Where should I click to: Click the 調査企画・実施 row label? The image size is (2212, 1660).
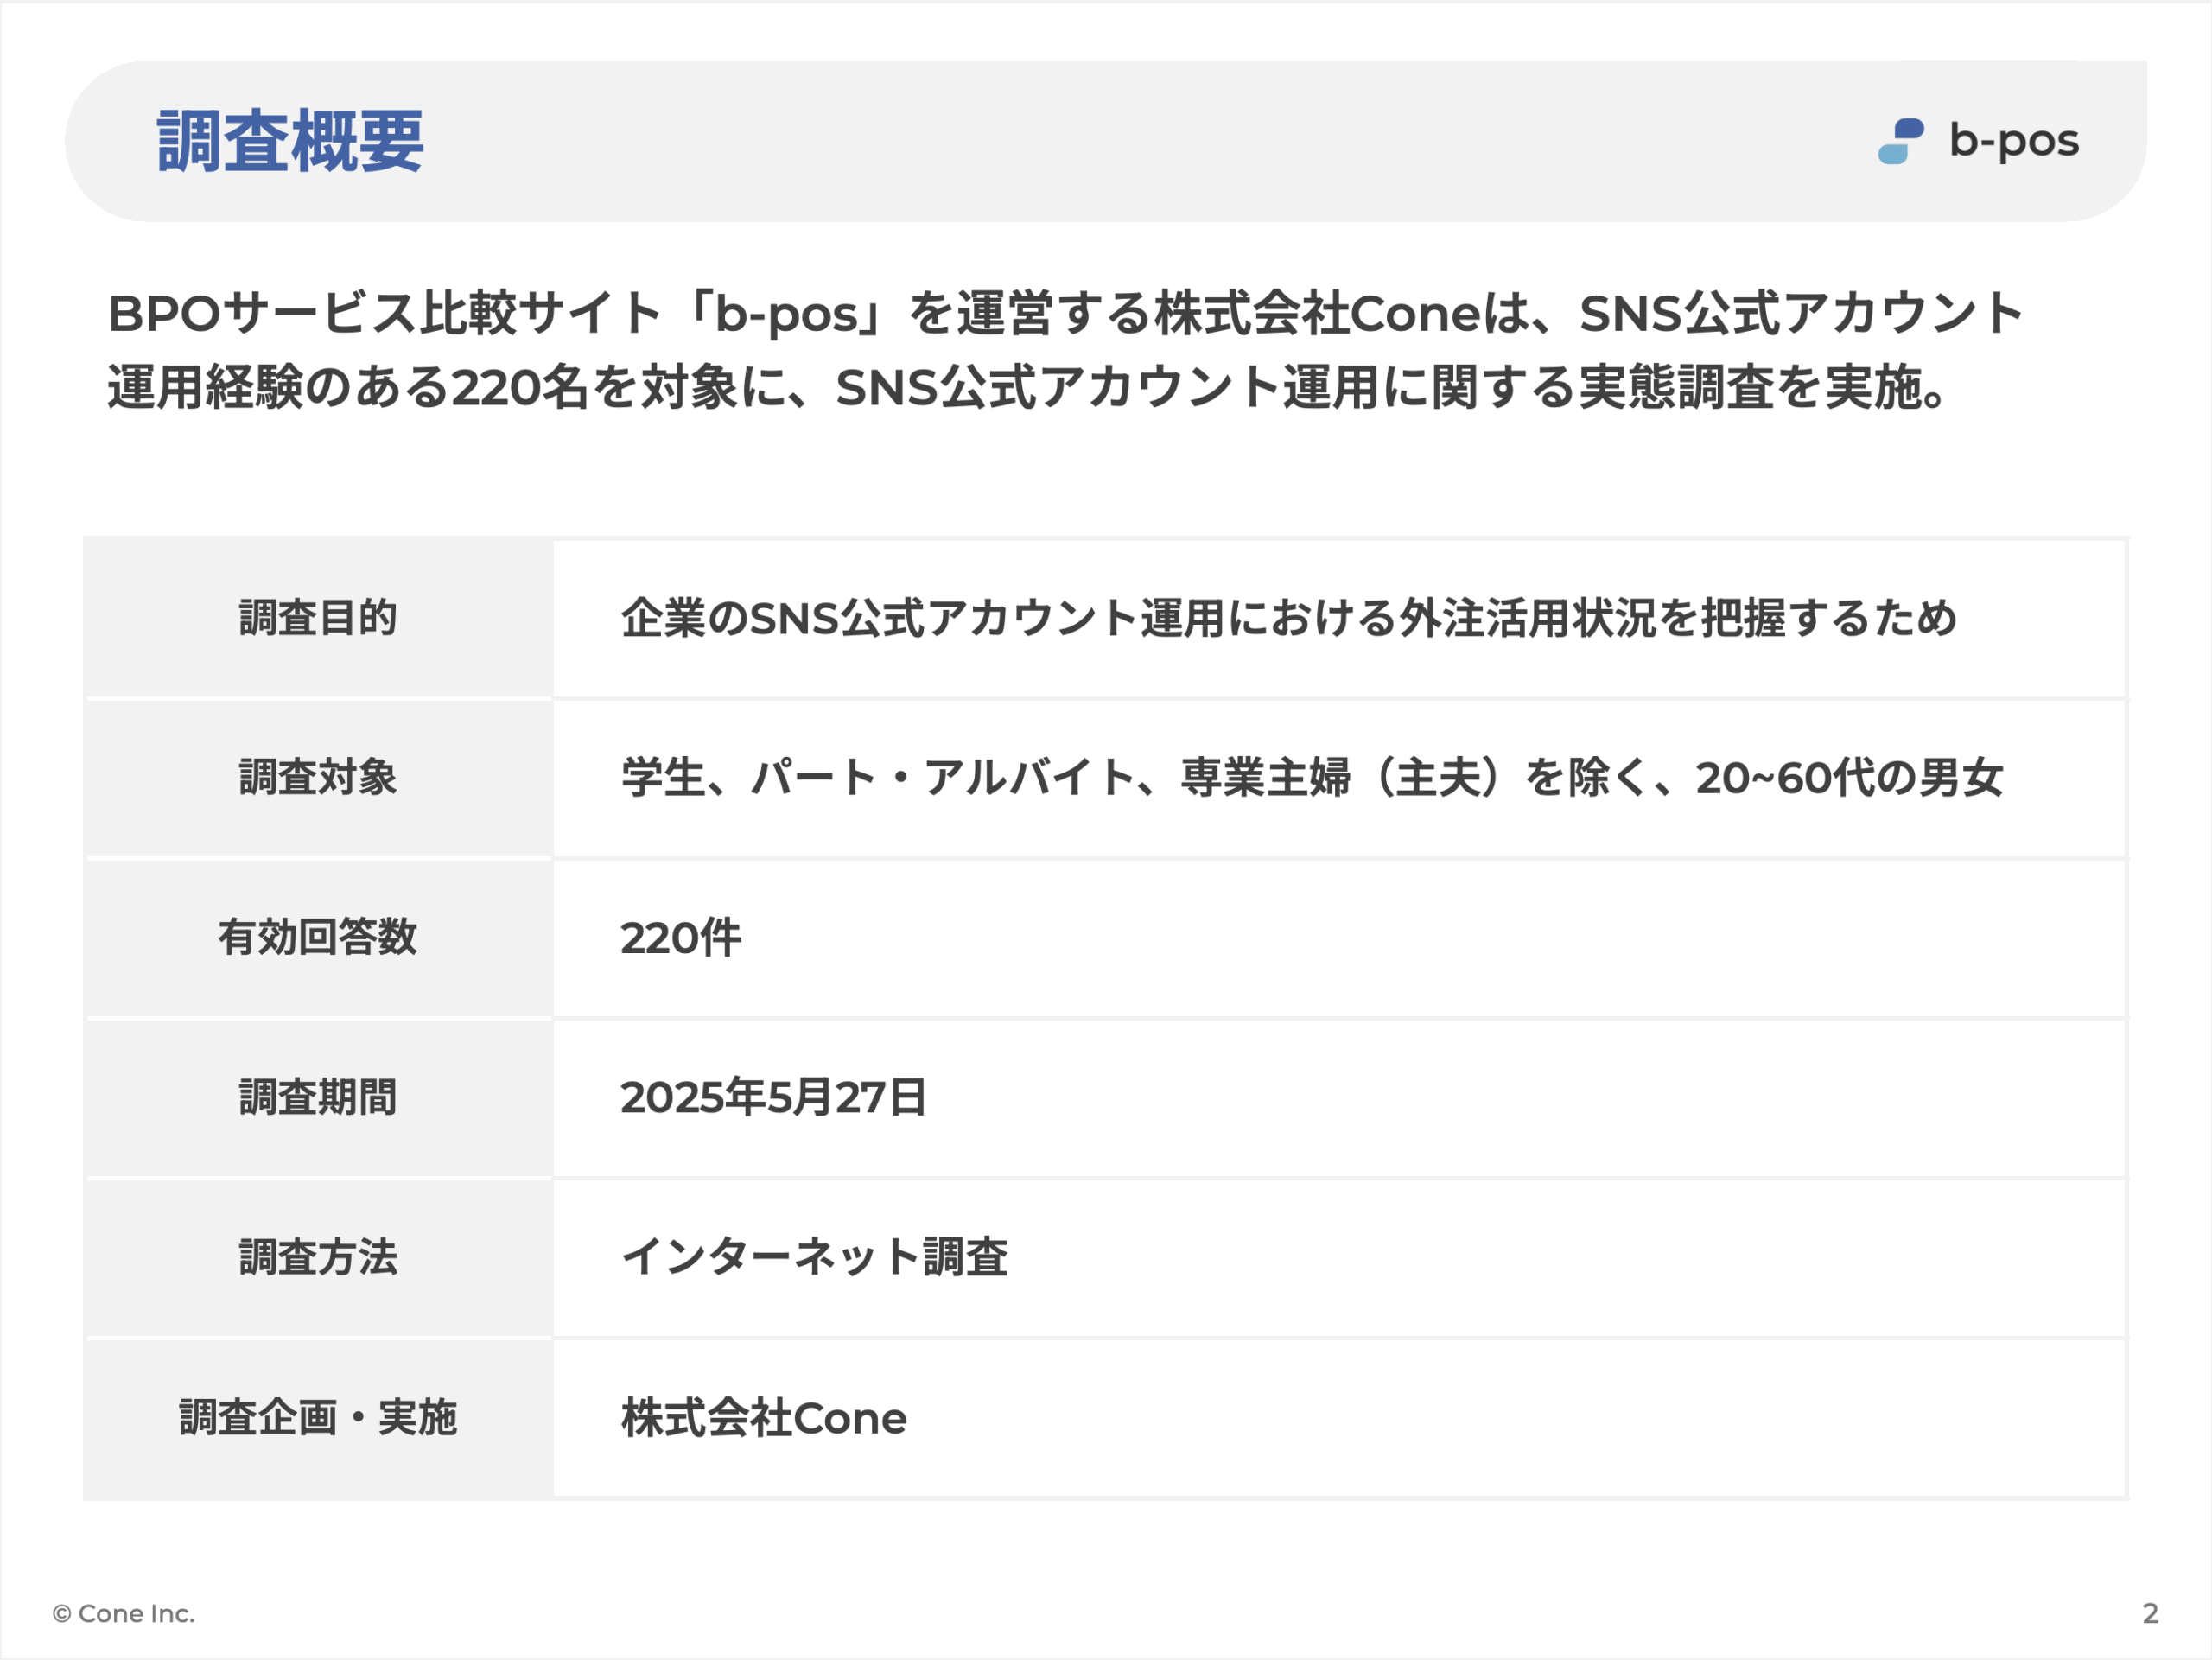[x=318, y=1418]
